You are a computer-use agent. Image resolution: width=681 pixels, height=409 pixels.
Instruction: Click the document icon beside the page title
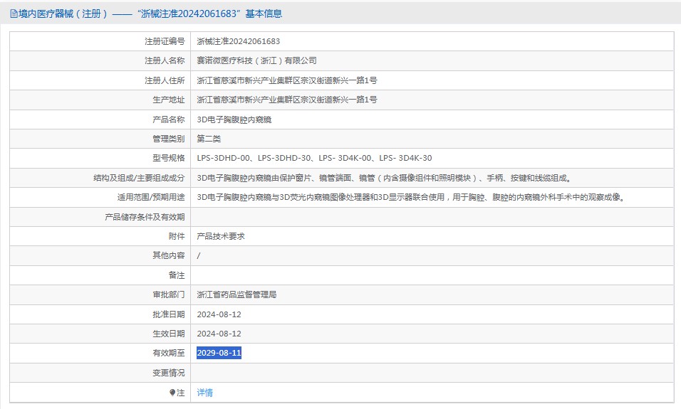pos(14,14)
